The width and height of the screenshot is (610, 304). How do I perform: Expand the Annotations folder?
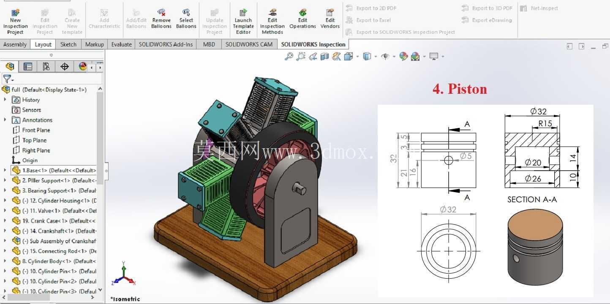5,120
